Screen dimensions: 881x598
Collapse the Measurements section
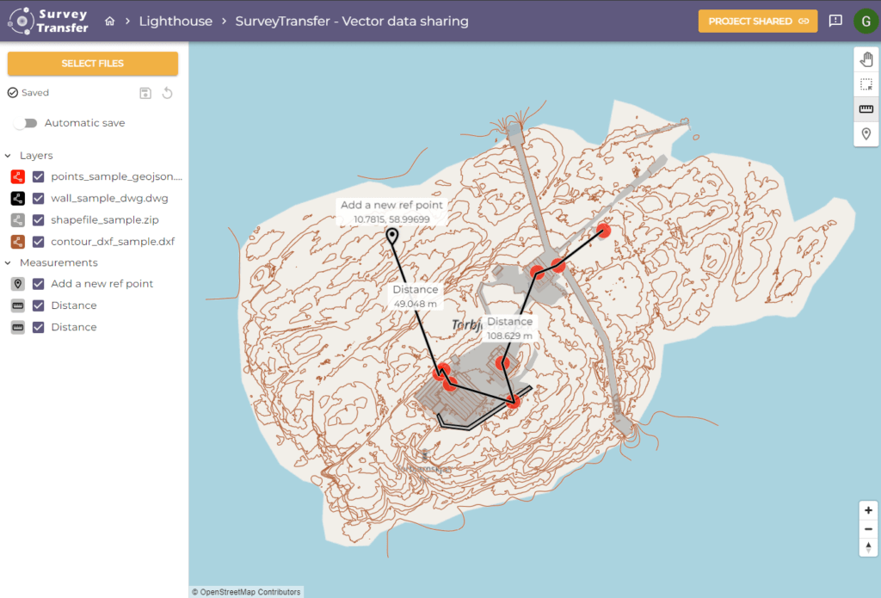pos(9,262)
